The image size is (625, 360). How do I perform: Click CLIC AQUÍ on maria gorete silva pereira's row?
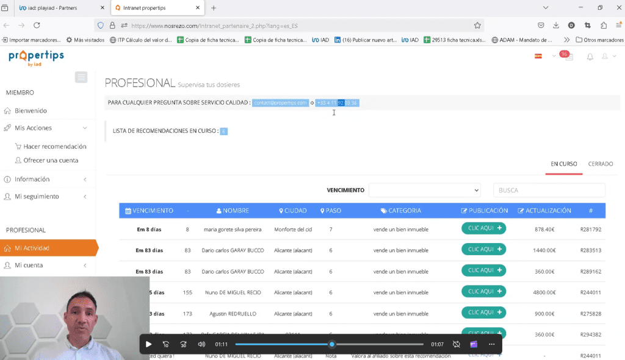(x=483, y=228)
